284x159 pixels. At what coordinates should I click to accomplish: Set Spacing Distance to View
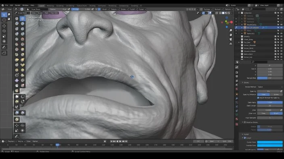coord(263,94)
